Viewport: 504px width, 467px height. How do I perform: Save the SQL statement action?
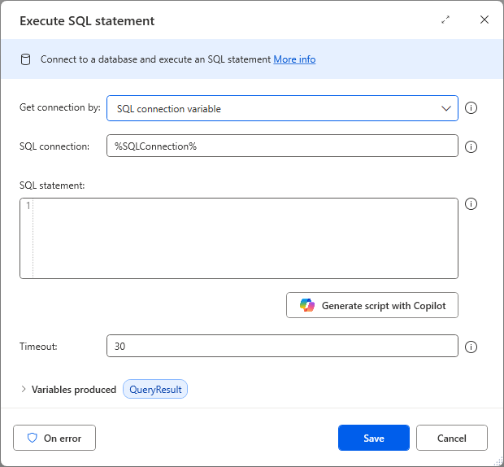373,438
